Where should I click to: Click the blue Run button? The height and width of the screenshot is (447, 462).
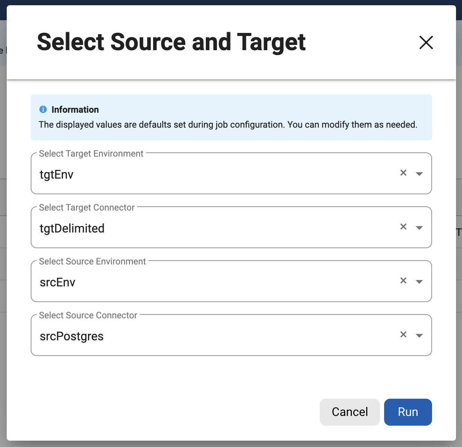tap(408, 412)
